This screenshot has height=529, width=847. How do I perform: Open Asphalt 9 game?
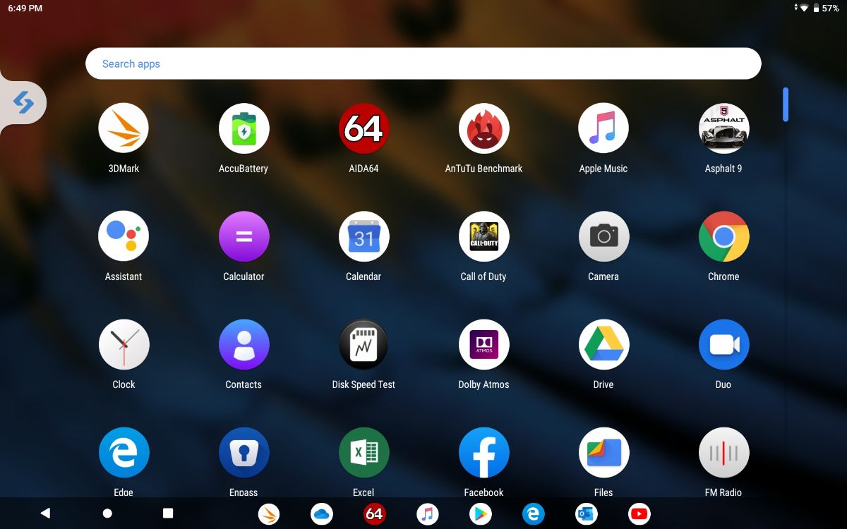[723, 128]
